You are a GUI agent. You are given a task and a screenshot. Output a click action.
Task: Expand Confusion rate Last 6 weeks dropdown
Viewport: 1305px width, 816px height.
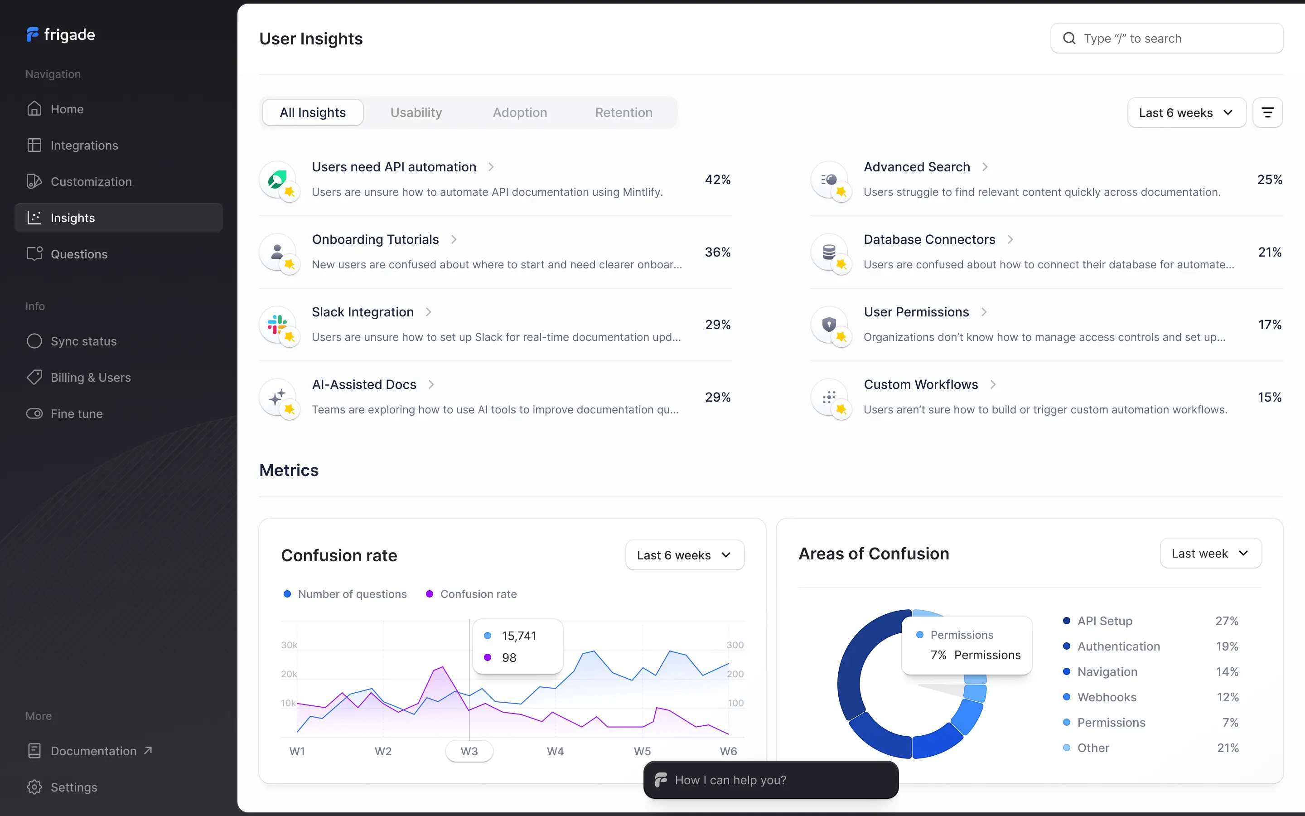684,555
